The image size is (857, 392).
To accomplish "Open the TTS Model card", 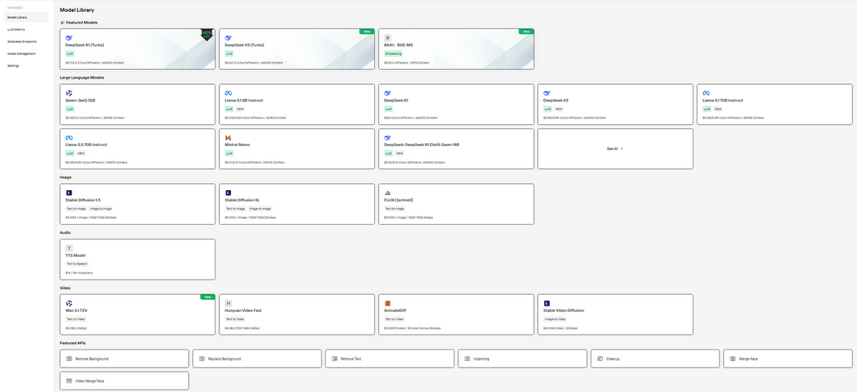I will coord(137,259).
